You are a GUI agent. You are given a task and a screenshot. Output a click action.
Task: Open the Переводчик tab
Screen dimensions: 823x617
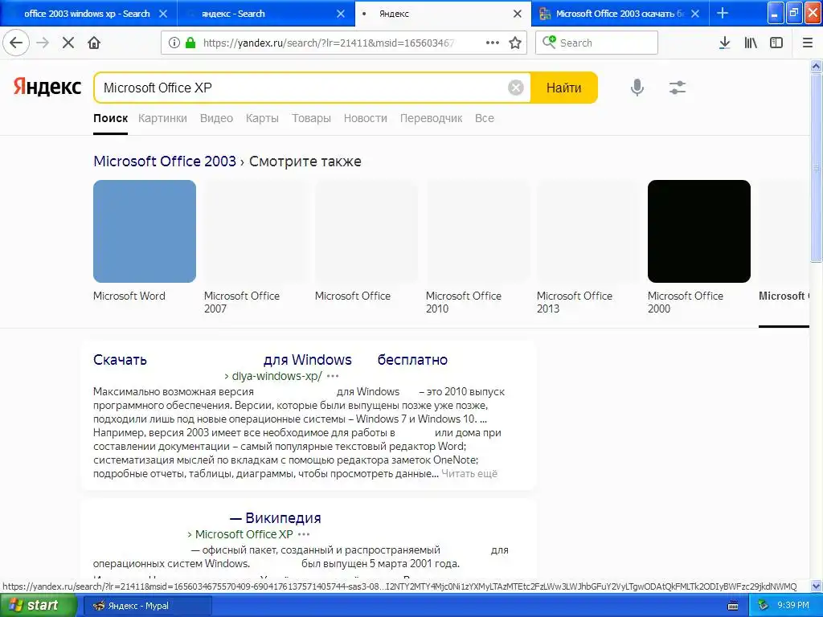[431, 118]
